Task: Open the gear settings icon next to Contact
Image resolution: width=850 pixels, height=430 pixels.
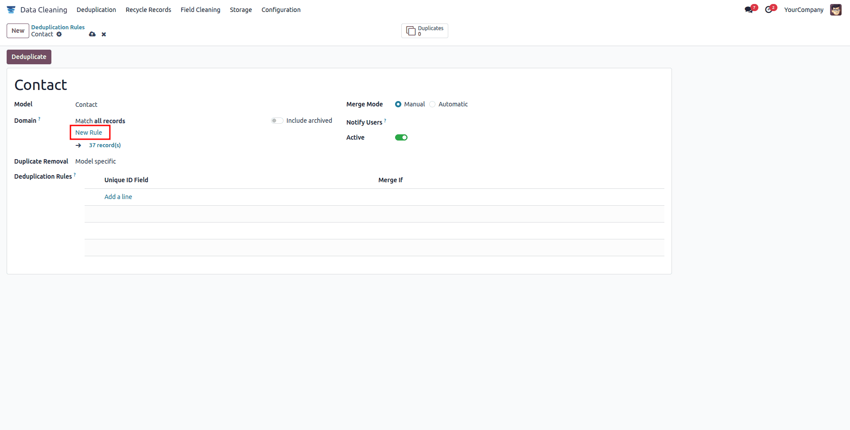Action: coord(59,34)
